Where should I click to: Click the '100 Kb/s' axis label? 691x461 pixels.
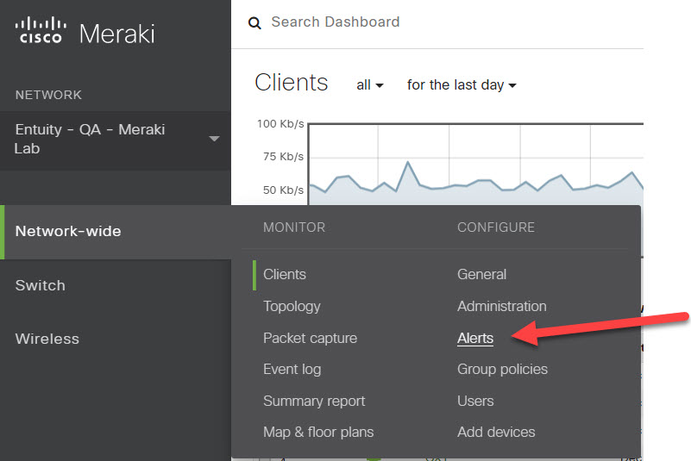coord(280,124)
